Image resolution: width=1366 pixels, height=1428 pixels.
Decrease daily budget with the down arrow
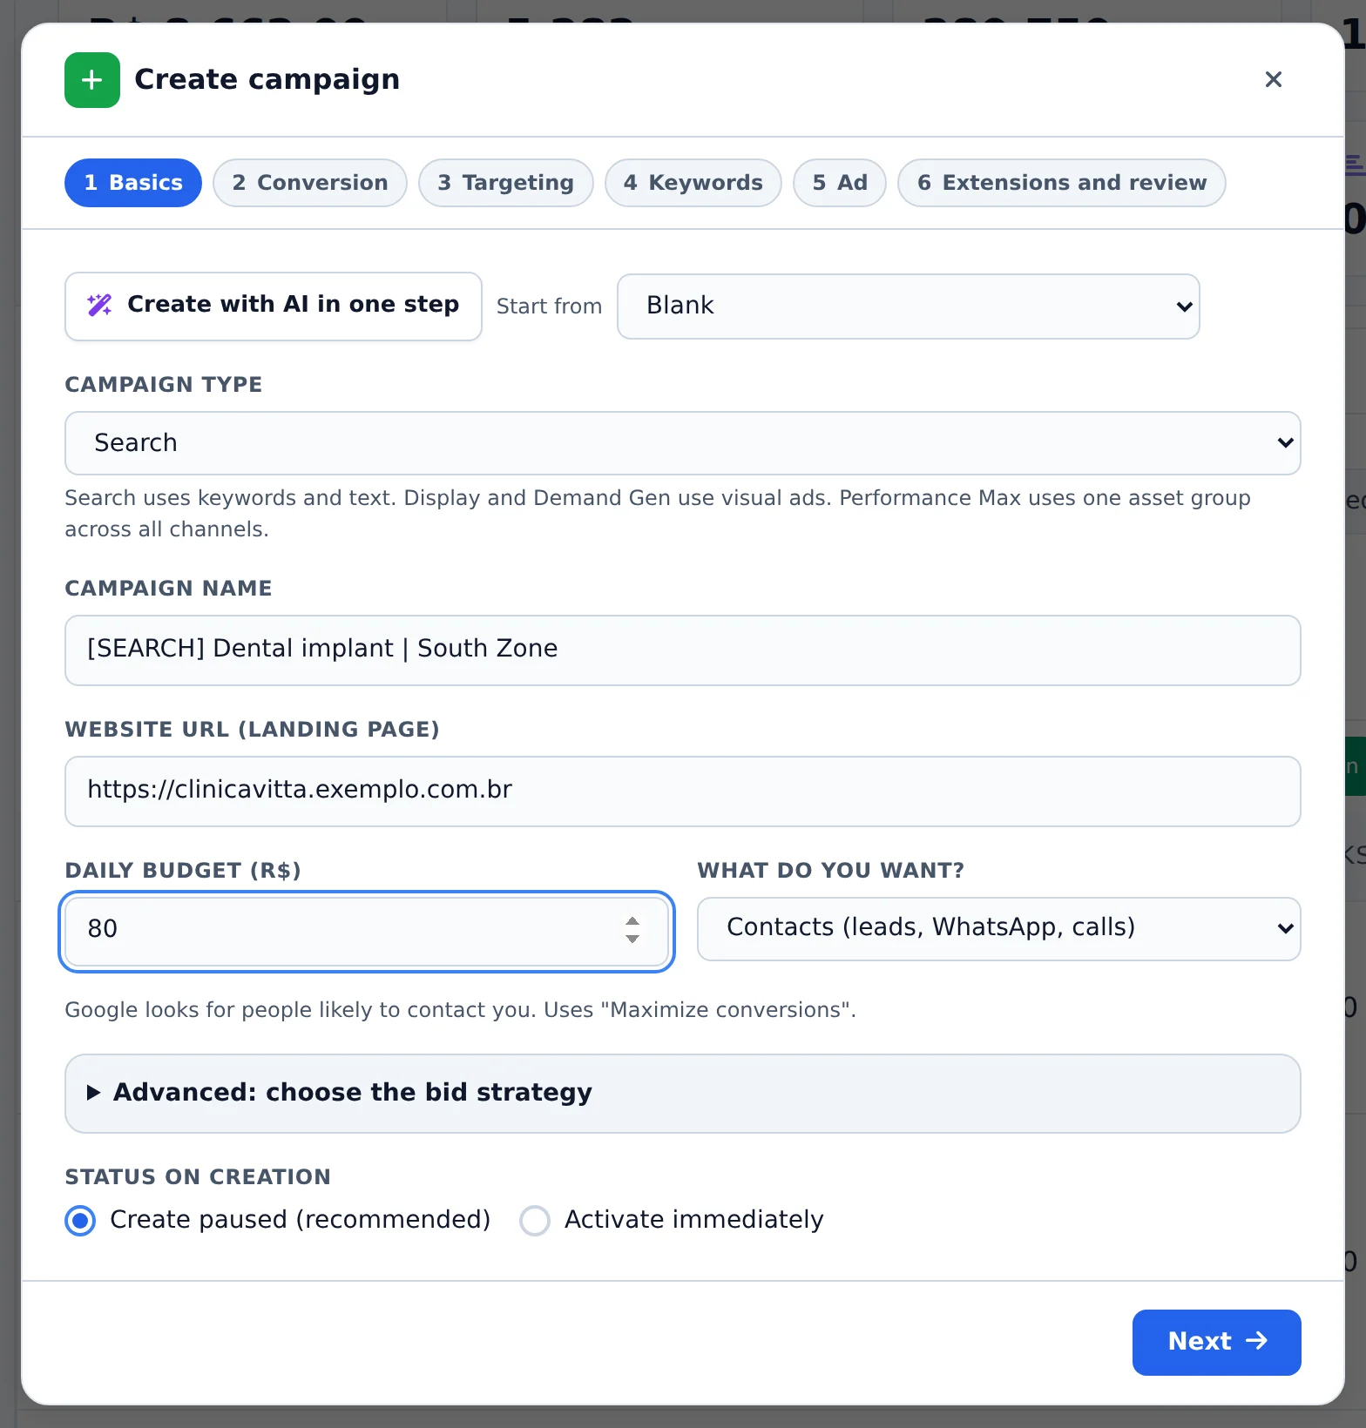point(632,939)
